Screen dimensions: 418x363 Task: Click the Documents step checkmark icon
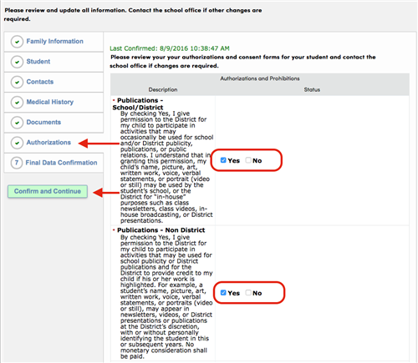17,123
